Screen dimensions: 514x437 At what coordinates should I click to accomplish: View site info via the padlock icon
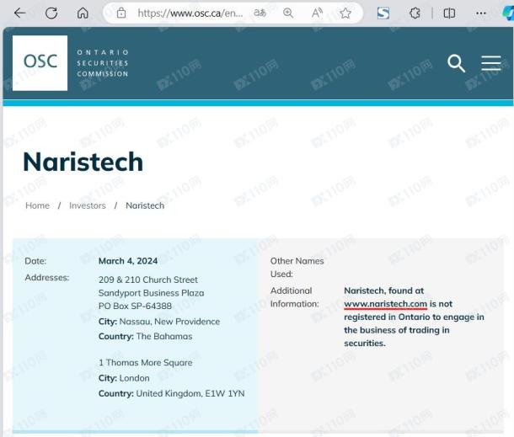[121, 13]
